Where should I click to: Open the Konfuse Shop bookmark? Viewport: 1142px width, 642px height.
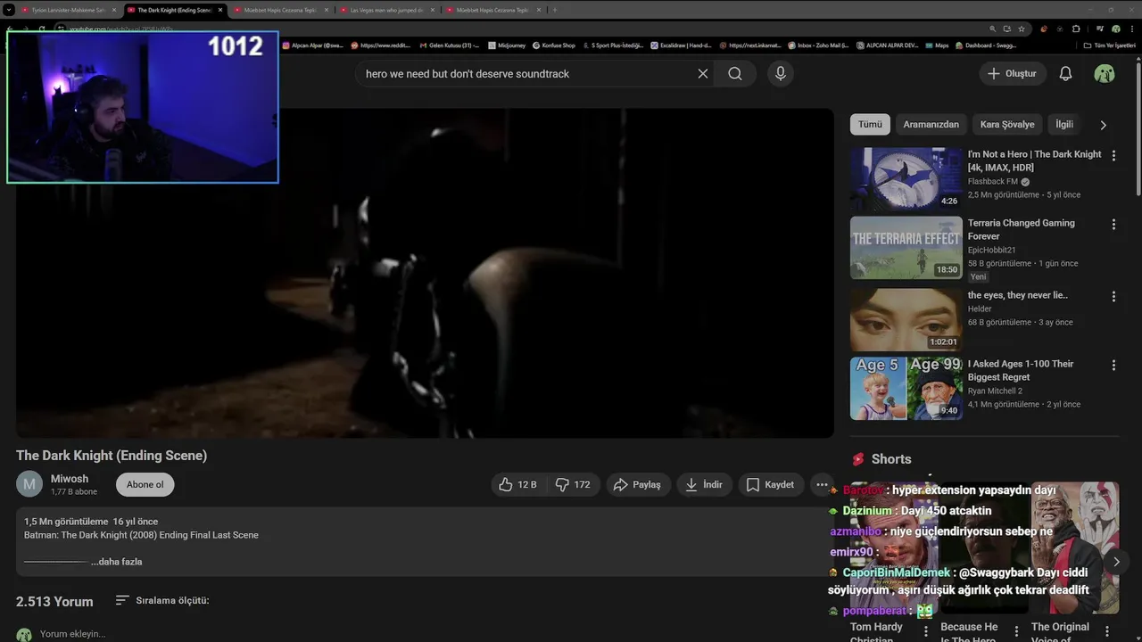(553, 45)
